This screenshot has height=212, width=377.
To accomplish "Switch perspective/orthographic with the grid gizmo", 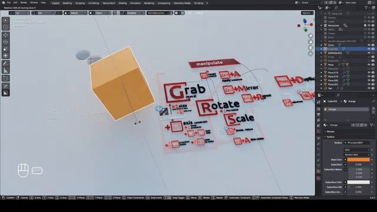I will [x=310, y=54].
